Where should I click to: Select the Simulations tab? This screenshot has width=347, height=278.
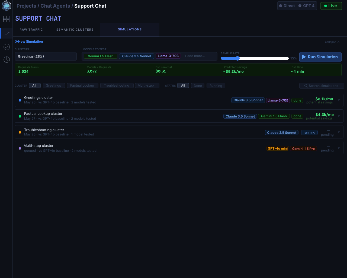click(130, 29)
